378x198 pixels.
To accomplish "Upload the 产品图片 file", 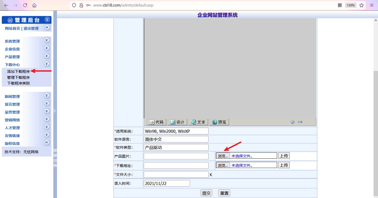I will pos(284,156).
